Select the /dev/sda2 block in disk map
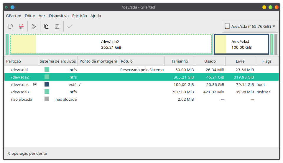This screenshot has width=283, height=163. click(111, 44)
